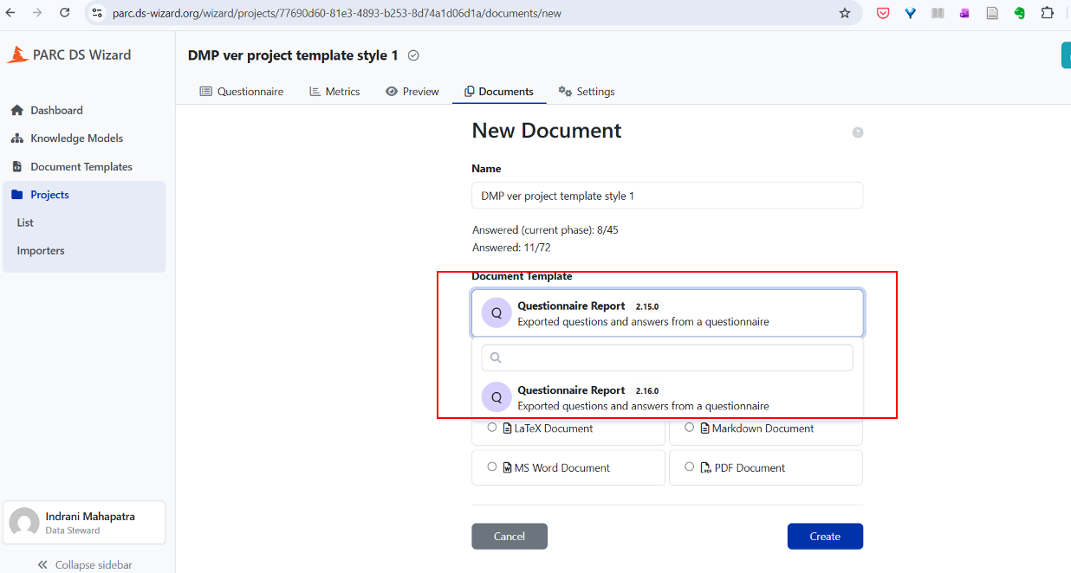Screen dimensions: 1071x573
Task: Reload the page with browser refresh icon
Action: pyautogui.click(x=64, y=13)
